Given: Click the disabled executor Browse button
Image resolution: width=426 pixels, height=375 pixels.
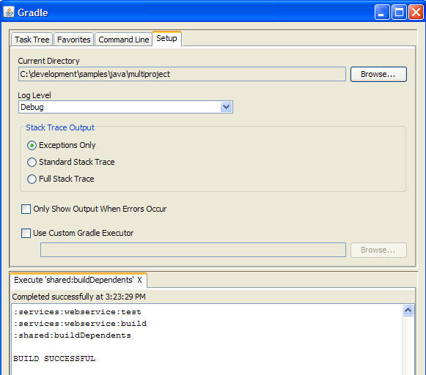Looking at the screenshot, I should pyautogui.click(x=378, y=250).
